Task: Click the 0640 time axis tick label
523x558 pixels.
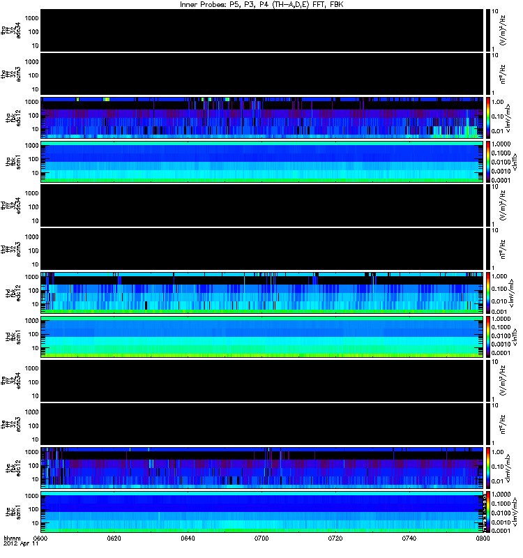Action: click(188, 538)
